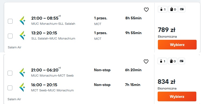Tick checkbox for 21:00 – 06:20 Seeb flight

click(x=10, y=73)
